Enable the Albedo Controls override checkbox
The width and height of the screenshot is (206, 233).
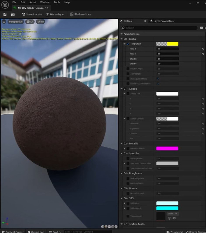coord(128,119)
